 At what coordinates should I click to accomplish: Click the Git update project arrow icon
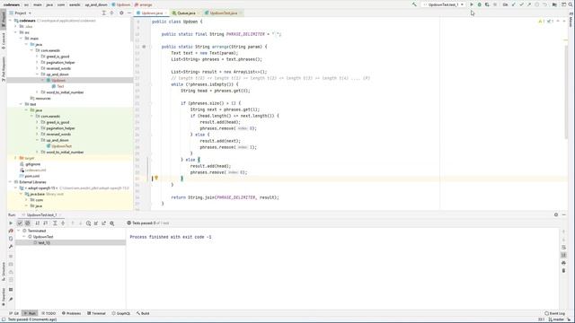tap(513, 4)
